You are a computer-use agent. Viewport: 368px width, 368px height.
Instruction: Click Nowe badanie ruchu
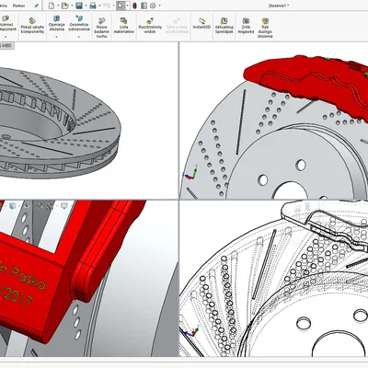click(x=101, y=28)
